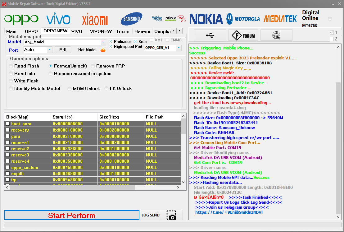The height and width of the screenshot is (232, 344).
Task: Toggle the Preloader checkbox
Action: point(111,42)
